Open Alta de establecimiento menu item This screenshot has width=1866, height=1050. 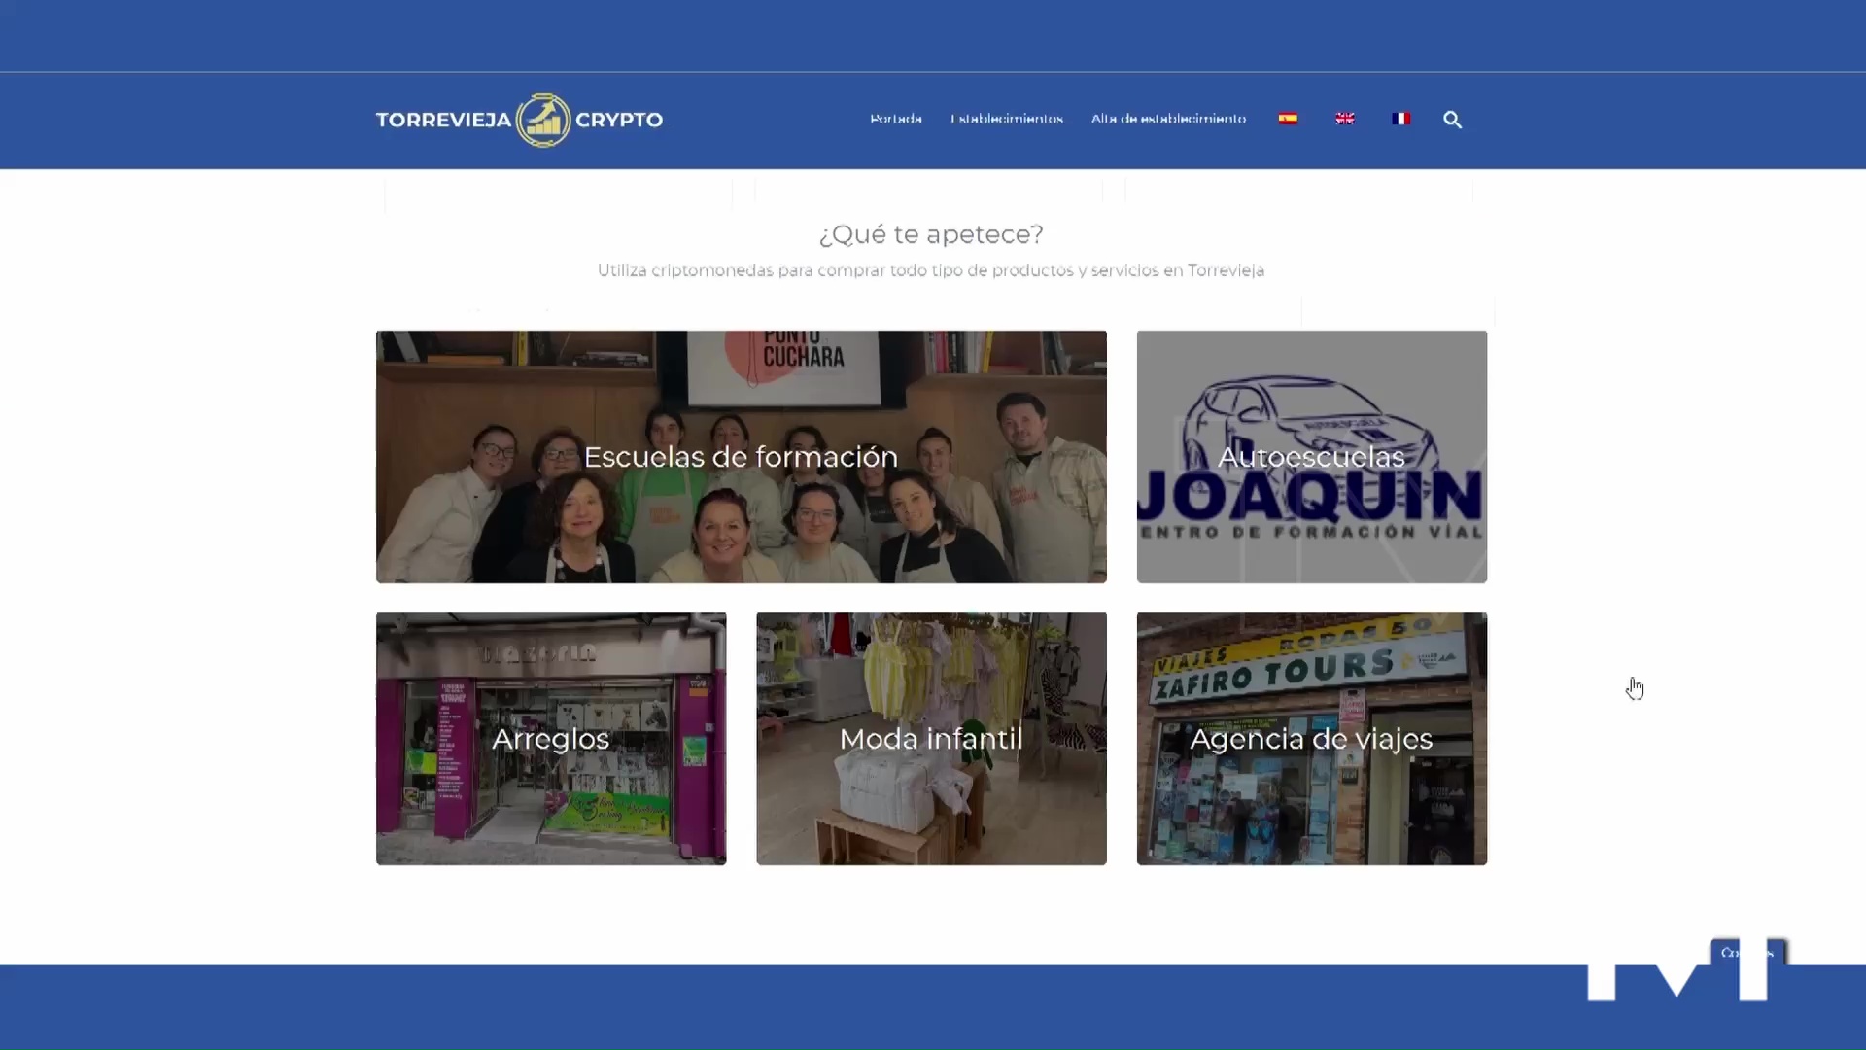[x=1168, y=119]
